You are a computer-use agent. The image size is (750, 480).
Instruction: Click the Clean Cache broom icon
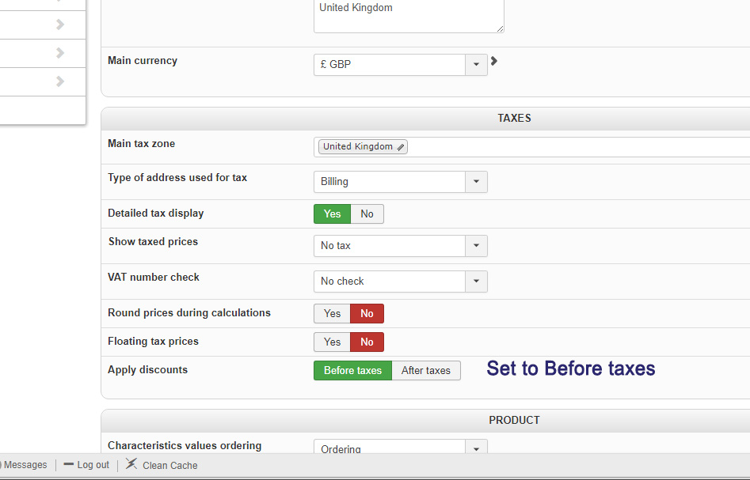[x=131, y=464]
